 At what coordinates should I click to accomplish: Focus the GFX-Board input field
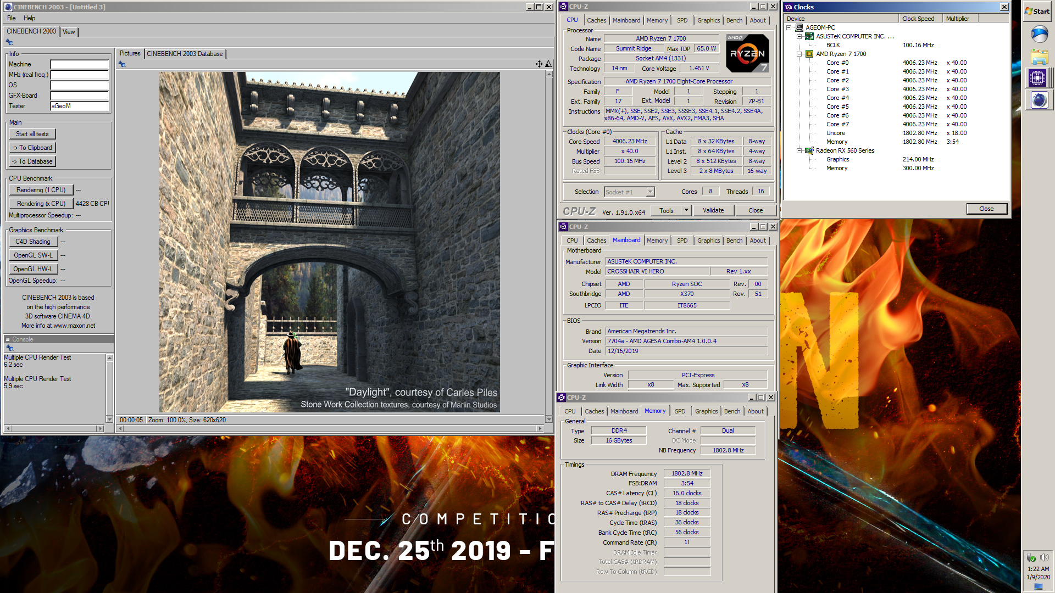tap(80, 96)
